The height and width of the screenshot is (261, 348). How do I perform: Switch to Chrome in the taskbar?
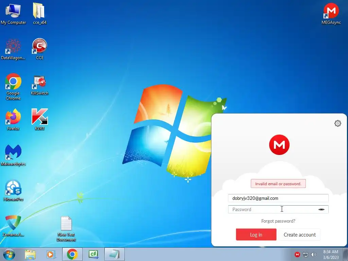coord(72,254)
